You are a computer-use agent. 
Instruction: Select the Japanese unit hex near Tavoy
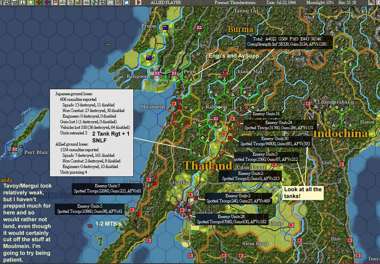149,181
